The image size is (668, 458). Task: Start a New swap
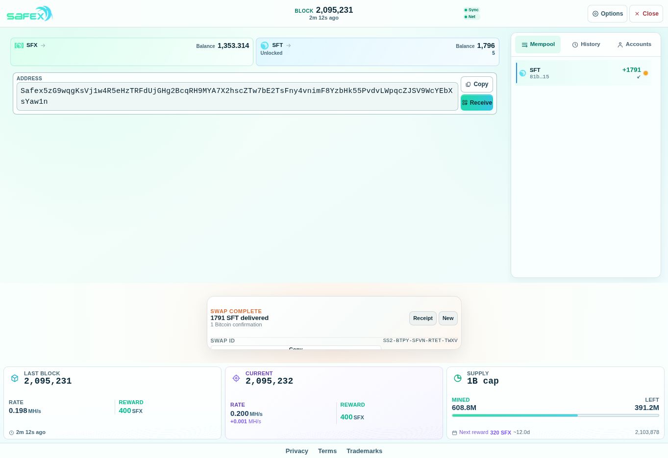coord(448,318)
